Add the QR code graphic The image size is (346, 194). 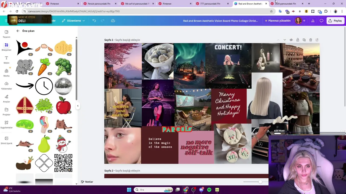coord(63,163)
